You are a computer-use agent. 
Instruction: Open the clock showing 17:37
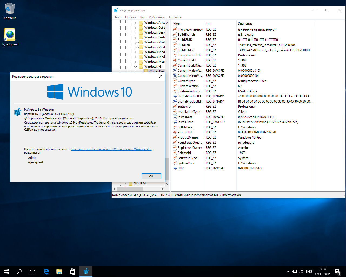(322, 272)
